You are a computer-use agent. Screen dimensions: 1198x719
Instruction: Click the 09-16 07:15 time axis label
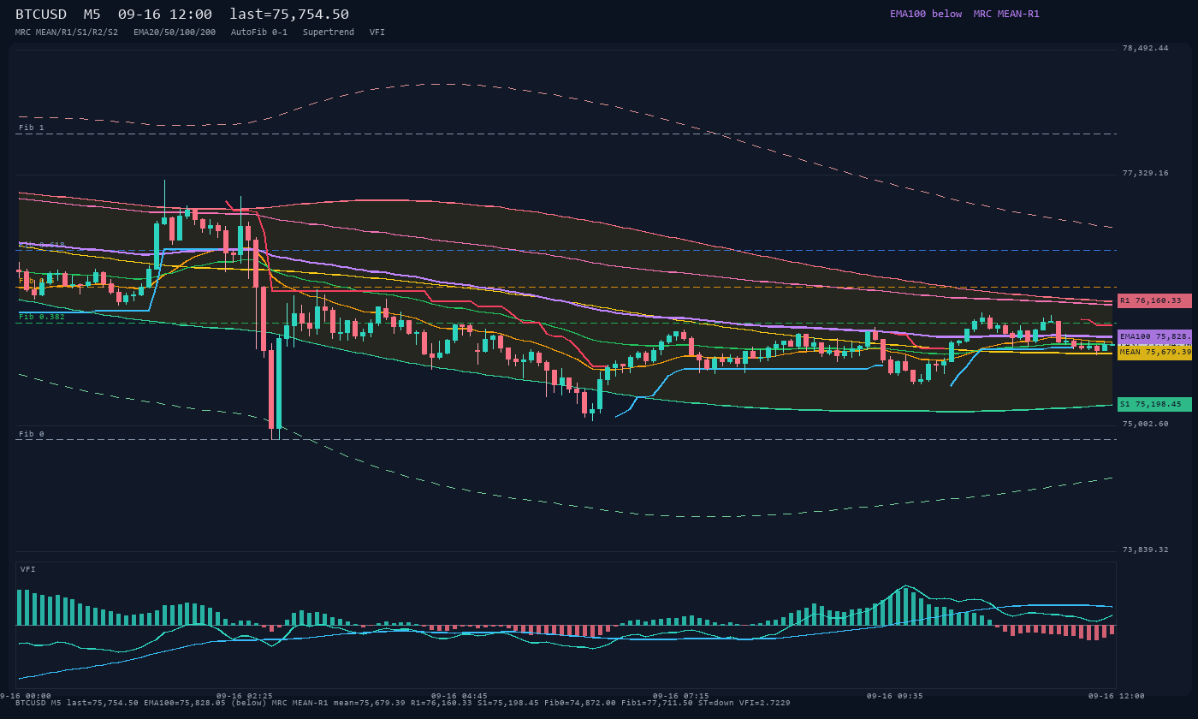681,696
